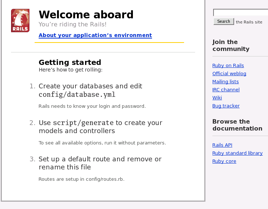268x209 pixels.
Task: Click "To see all available options" text
Action: click(x=102, y=143)
